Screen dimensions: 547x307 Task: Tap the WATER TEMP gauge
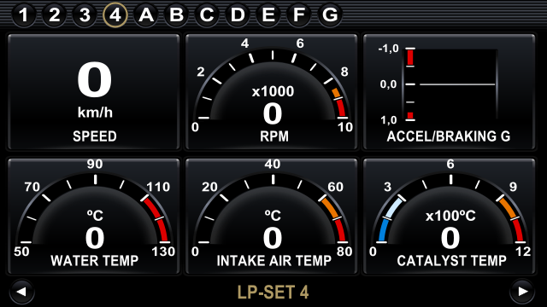[94, 216]
